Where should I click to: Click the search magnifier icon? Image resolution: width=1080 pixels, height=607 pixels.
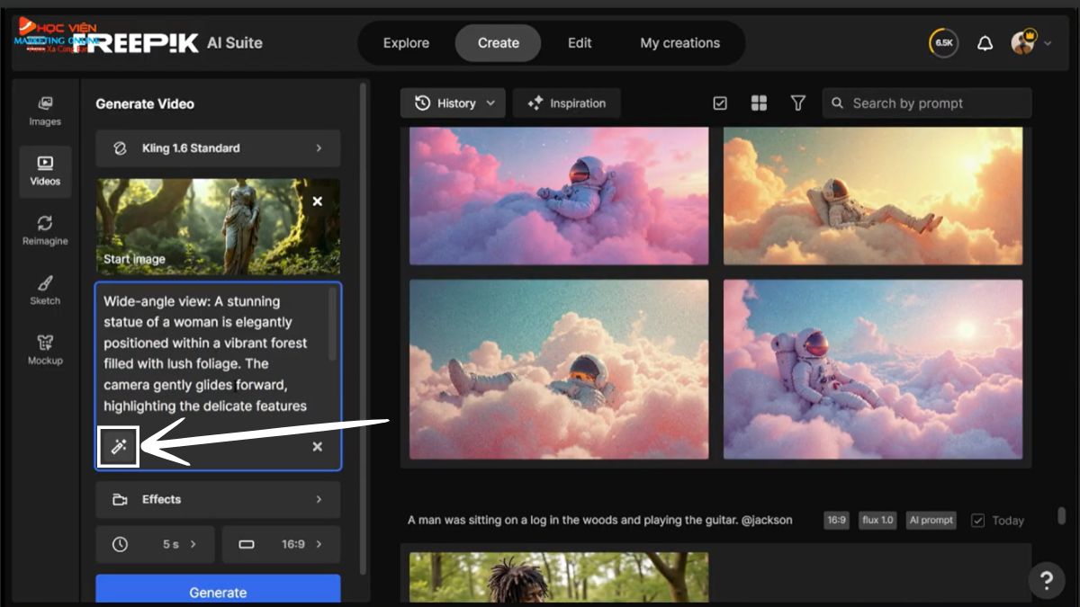pos(837,103)
